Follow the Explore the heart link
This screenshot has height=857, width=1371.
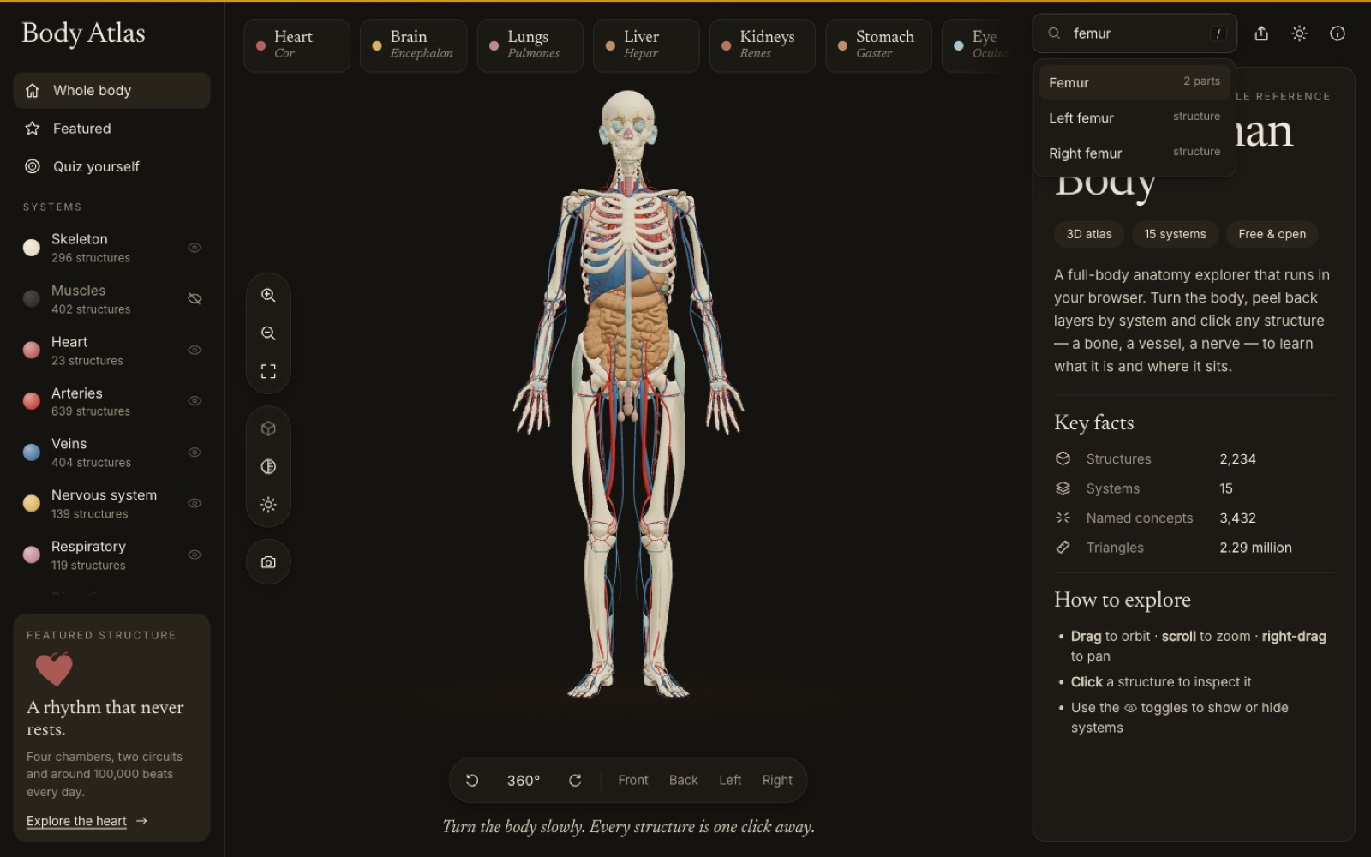(x=87, y=821)
